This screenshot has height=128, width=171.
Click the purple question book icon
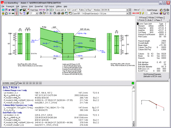[x=161, y=13]
